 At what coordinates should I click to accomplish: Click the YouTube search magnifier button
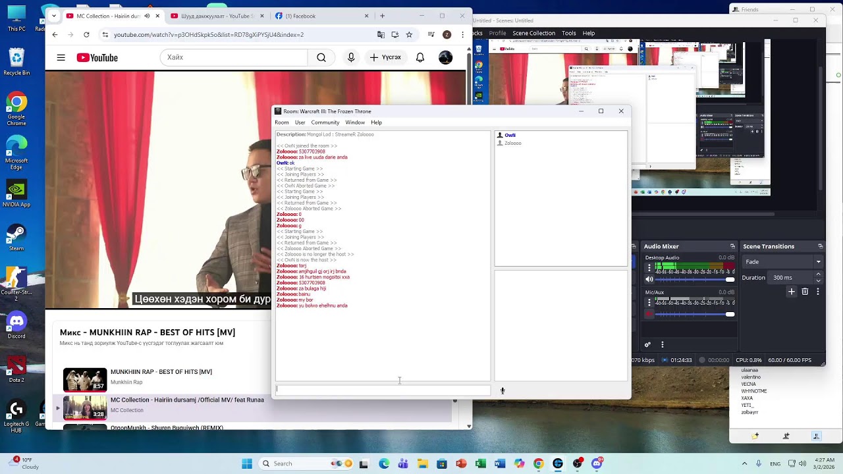[321, 58]
